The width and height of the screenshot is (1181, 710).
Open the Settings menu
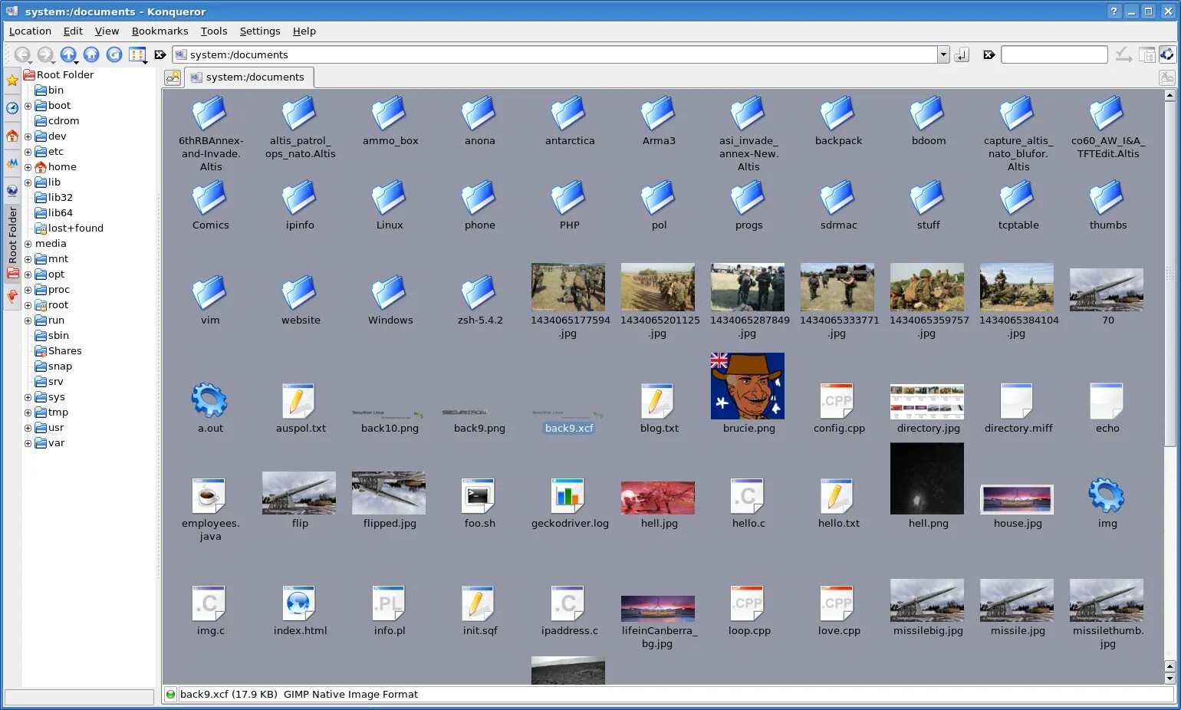(x=260, y=31)
